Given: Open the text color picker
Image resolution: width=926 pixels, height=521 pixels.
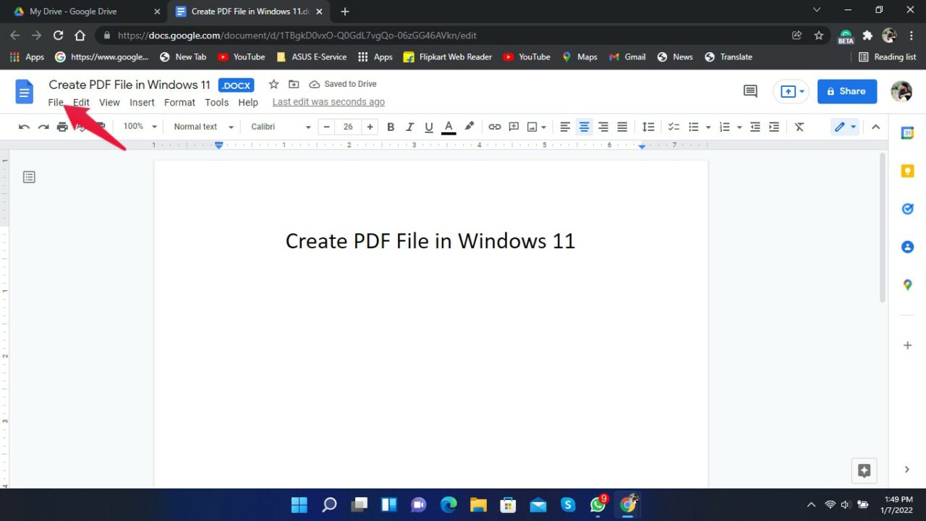Looking at the screenshot, I should [448, 127].
